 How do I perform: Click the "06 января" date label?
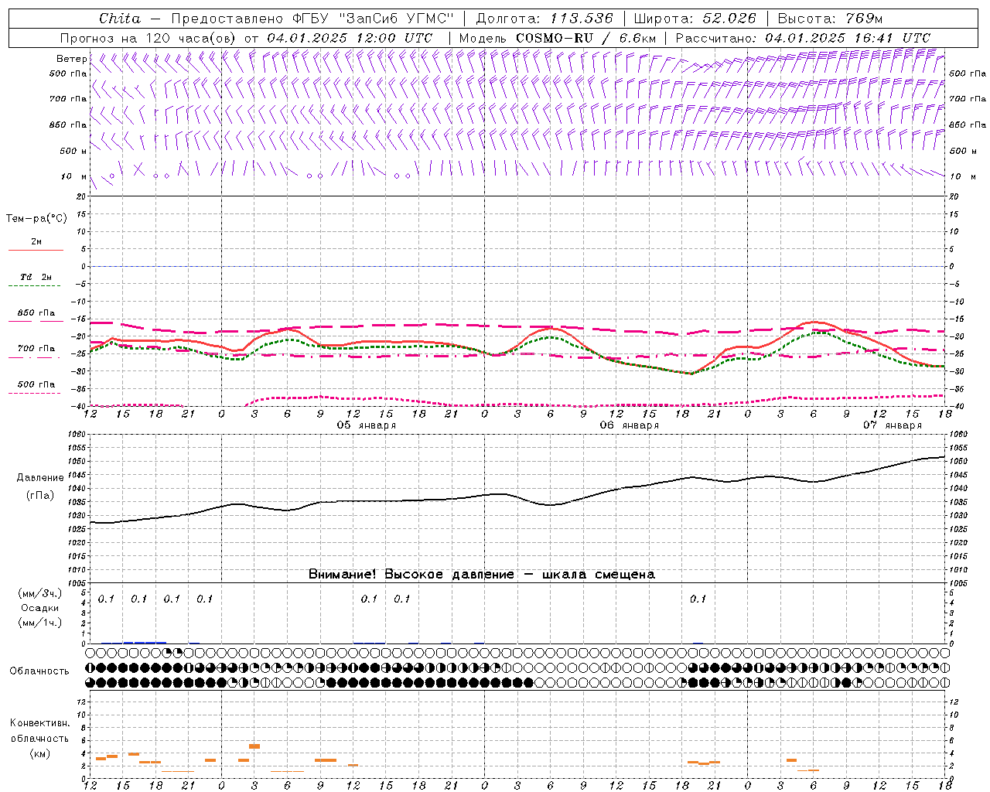point(630,425)
